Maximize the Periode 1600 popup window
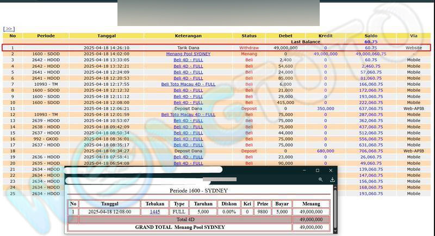Screen dimensions: 435x236 point(318,170)
